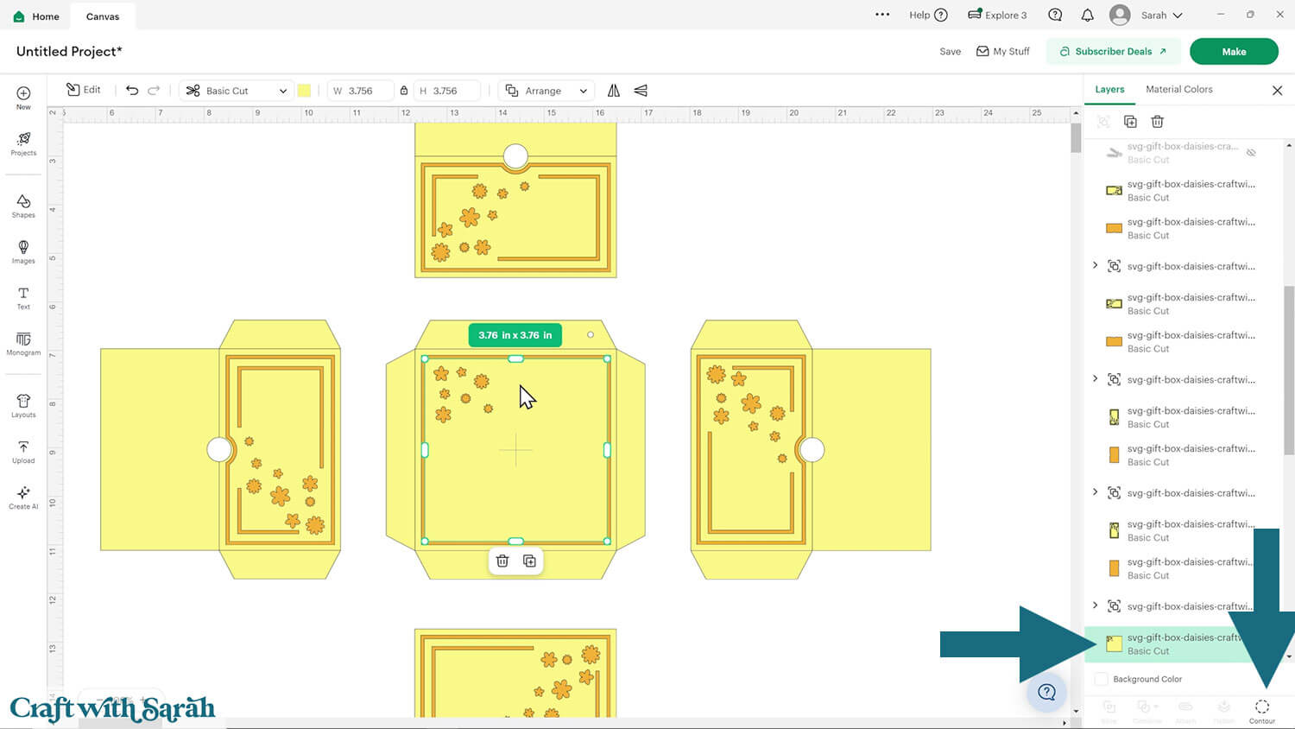Expand the Arrange dropdown
The width and height of the screenshot is (1295, 729).
[546, 91]
